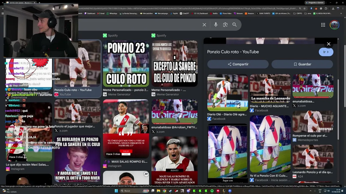Screen dimensions: 346x194
Task: Open the Google apps grid
Action: coord(323,25)
